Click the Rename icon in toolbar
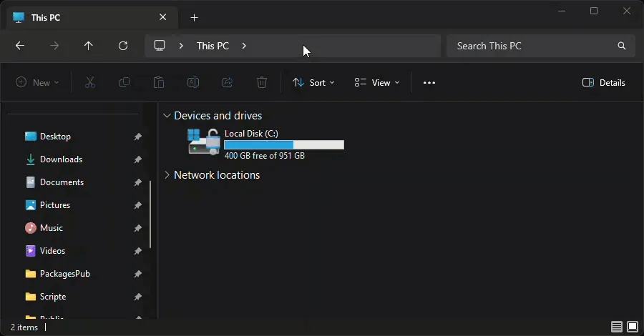The width and height of the screenshot is (644, 336). point(193,82)
